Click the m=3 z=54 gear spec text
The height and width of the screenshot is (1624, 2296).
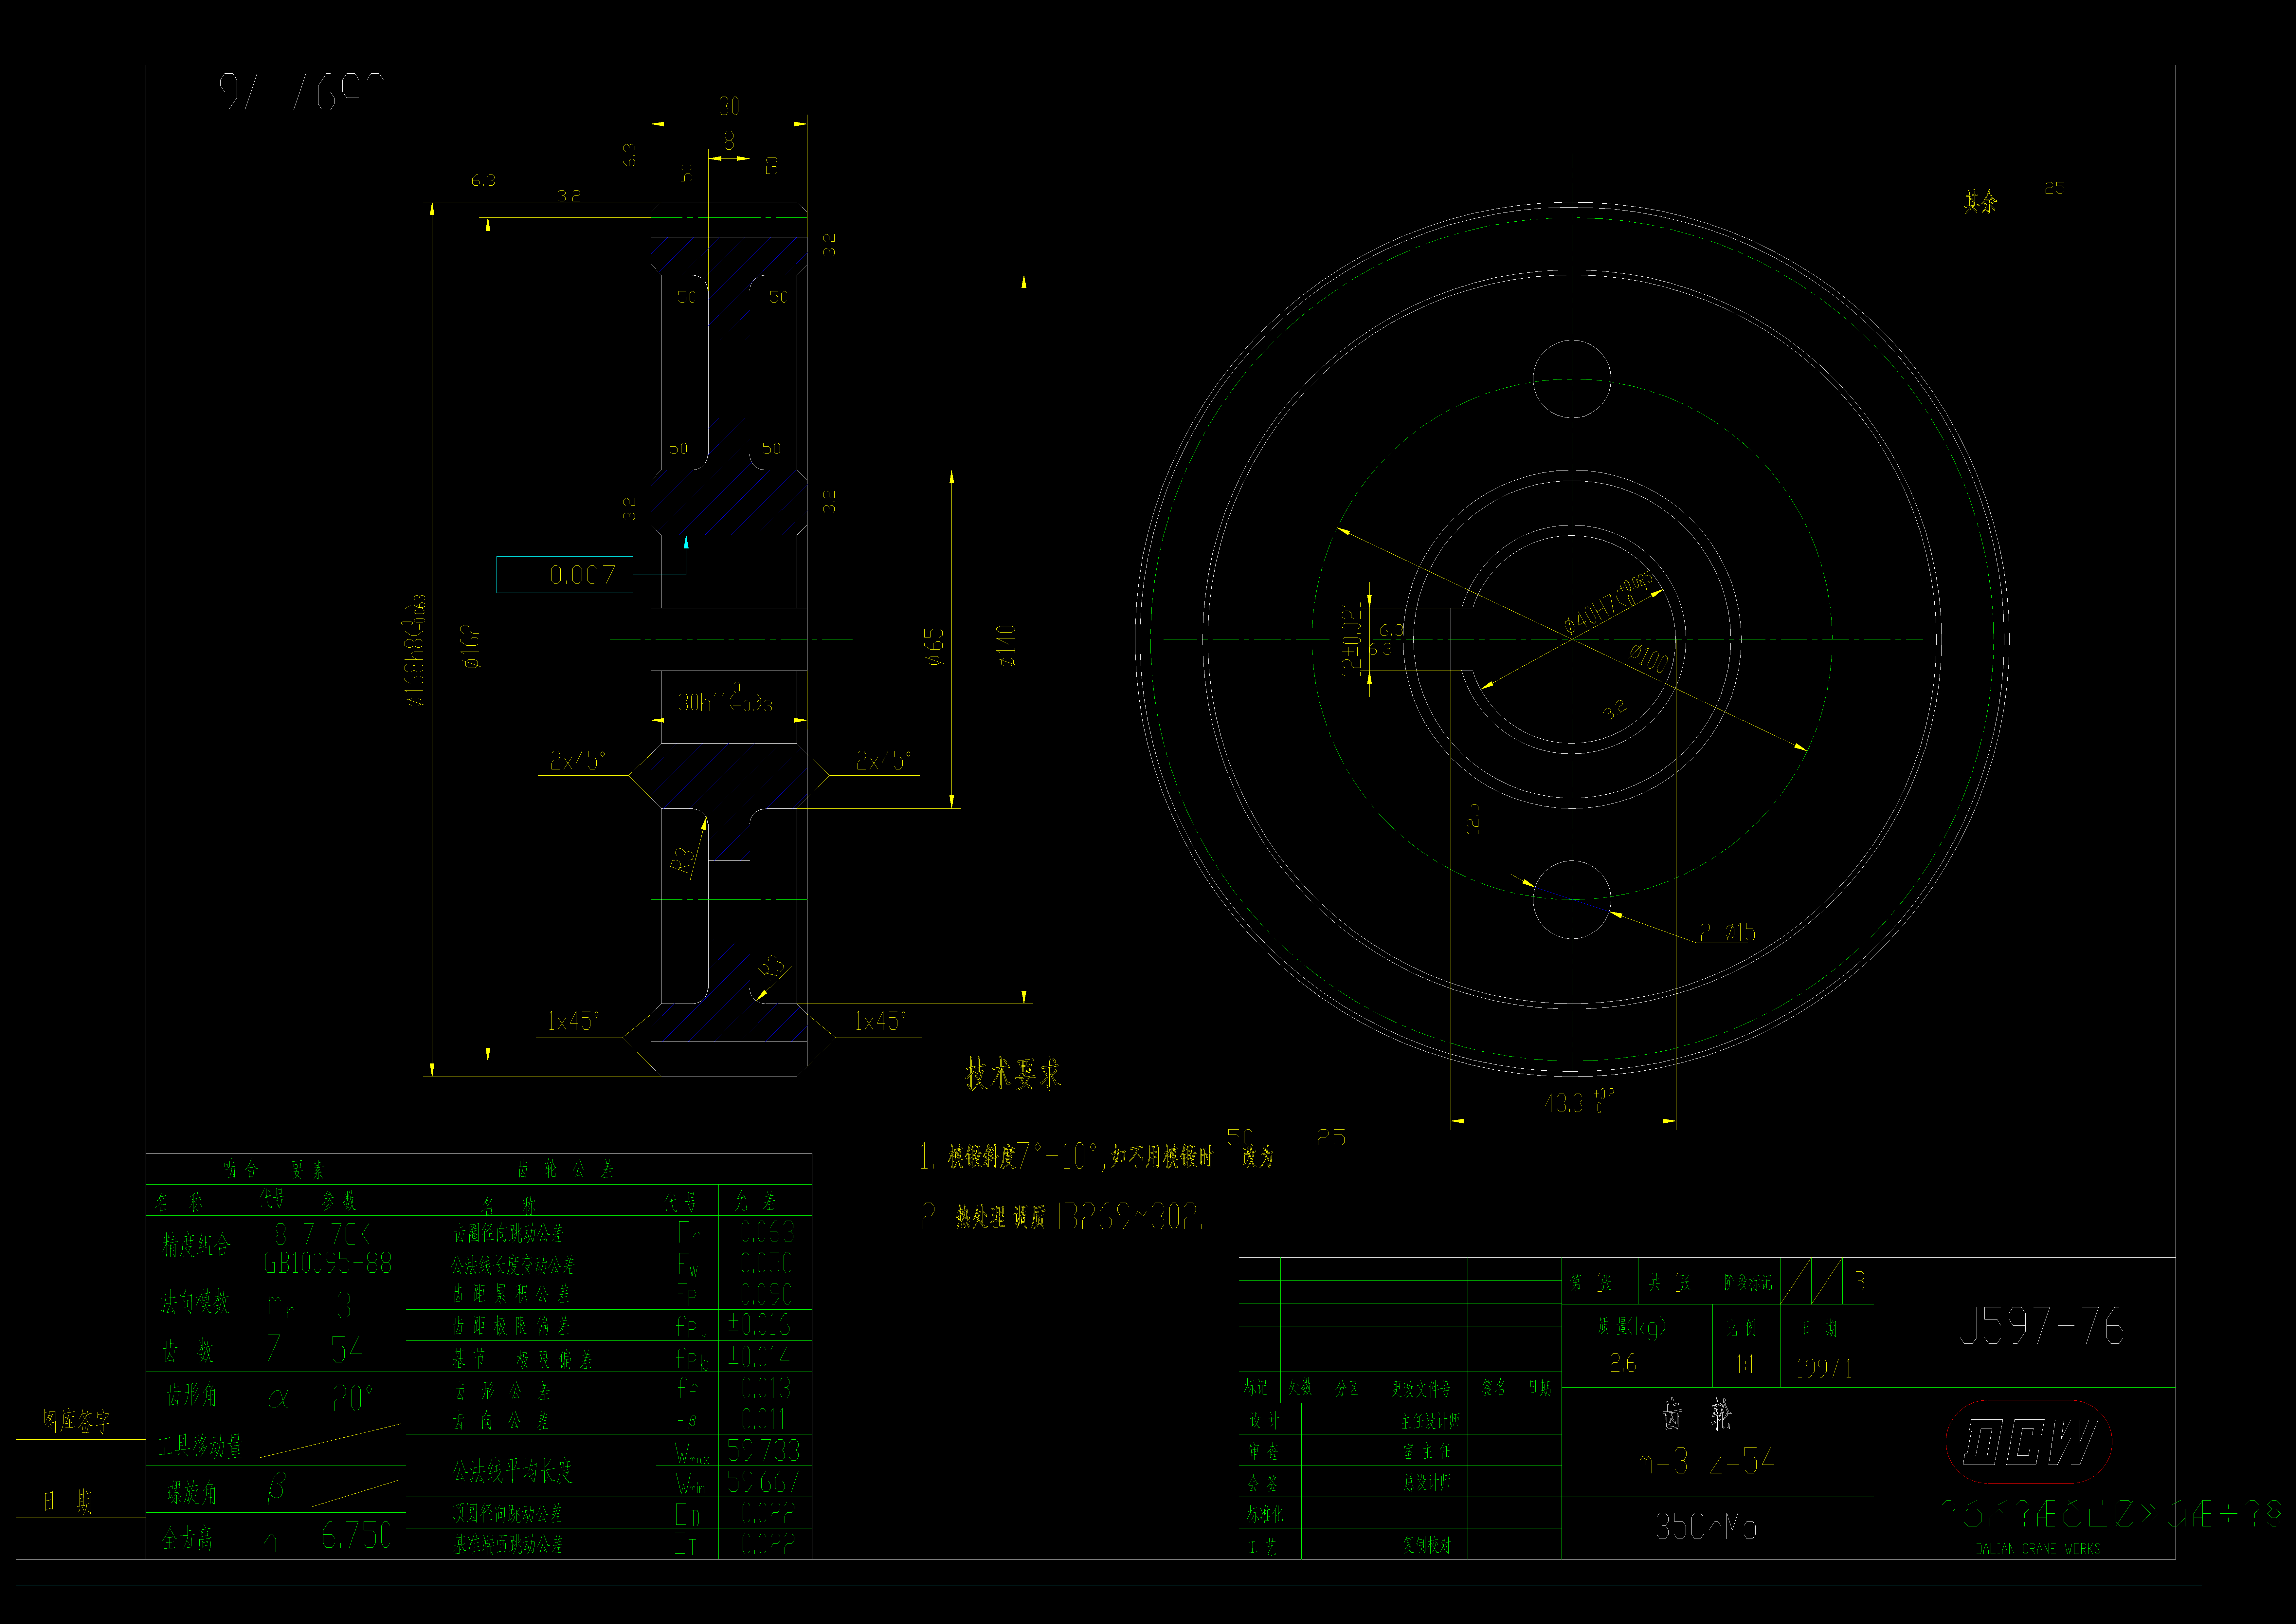[x=1706, y=1462]
